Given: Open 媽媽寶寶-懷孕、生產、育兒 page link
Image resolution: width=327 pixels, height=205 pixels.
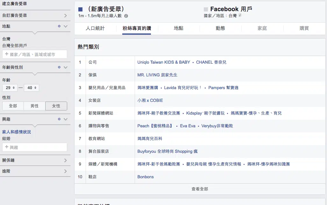Looking at the screenshot, I should click(x=256, y=113).
